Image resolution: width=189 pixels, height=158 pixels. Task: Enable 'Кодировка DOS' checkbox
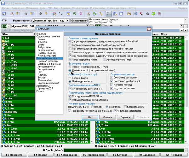125,107
